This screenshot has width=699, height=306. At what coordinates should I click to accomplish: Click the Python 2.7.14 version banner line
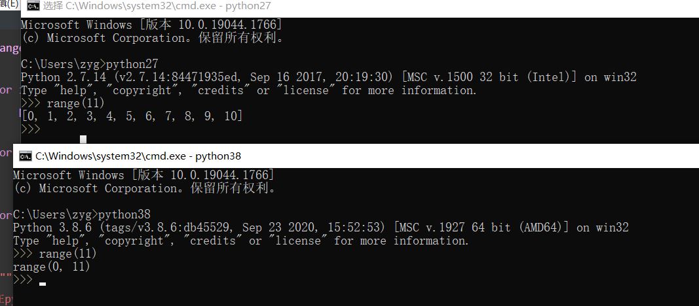click(329, 77)
